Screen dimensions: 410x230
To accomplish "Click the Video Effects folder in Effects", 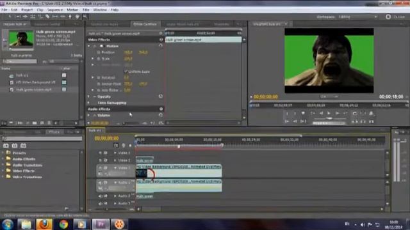I will (24, 171).
